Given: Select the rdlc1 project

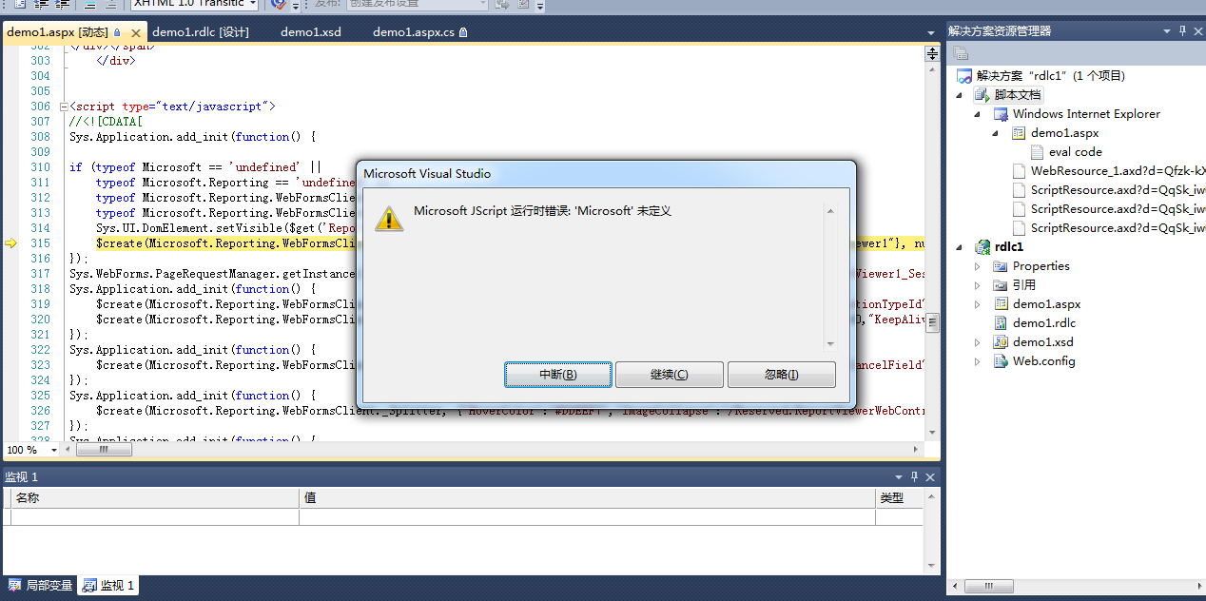Looking at the screenshot, I should (x=1009, y=246).
